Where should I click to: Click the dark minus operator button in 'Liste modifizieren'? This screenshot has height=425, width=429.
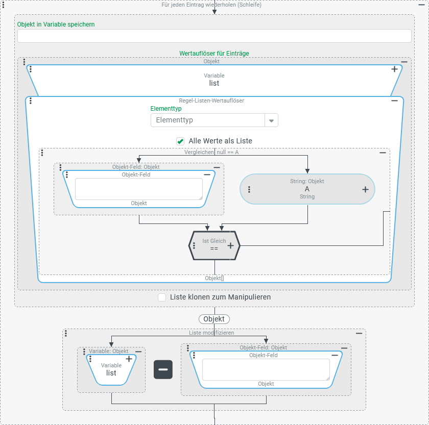pyautogui.click(x=163, y=369)
